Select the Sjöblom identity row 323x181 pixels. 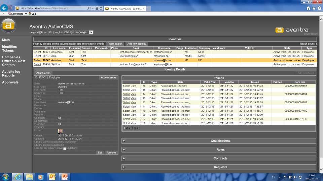click(37, 64)
